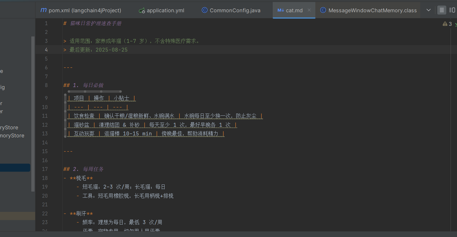This screenshot has width=457, height=237.
Task: Switch to the CommonConfig.java tab
Action: 231,10
